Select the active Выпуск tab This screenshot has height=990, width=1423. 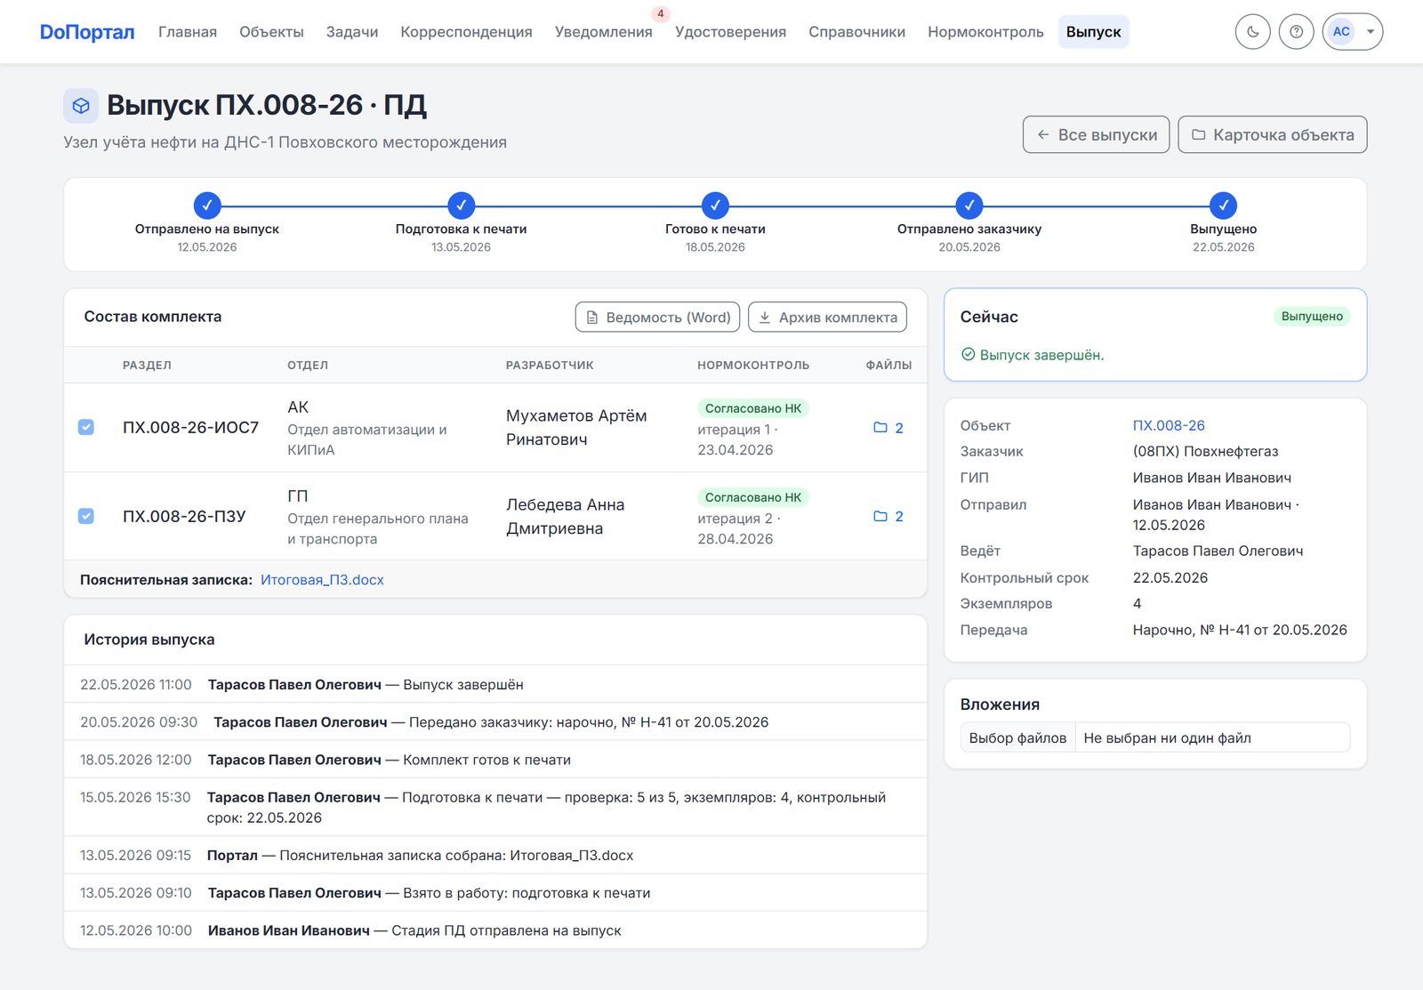1093,32
